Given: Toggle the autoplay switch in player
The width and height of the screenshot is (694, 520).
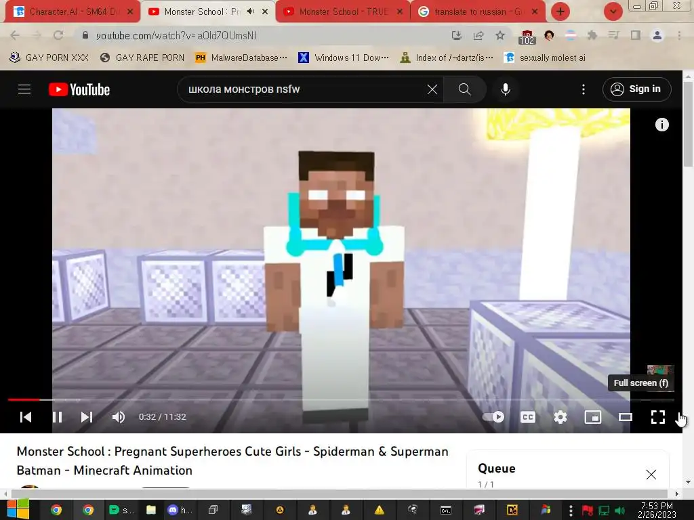Looking at the screenshot, I should (x=493, y=417).
